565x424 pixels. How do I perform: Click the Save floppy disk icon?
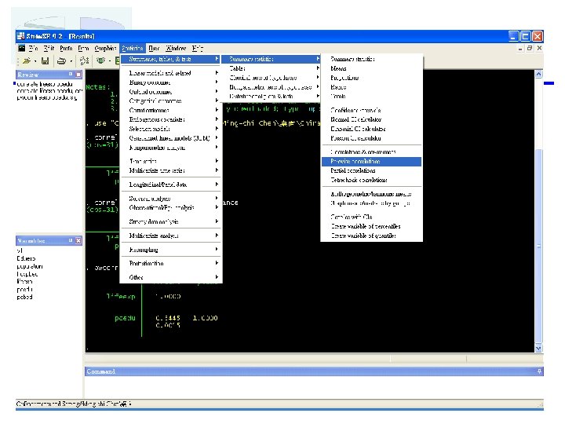point(45,61)
